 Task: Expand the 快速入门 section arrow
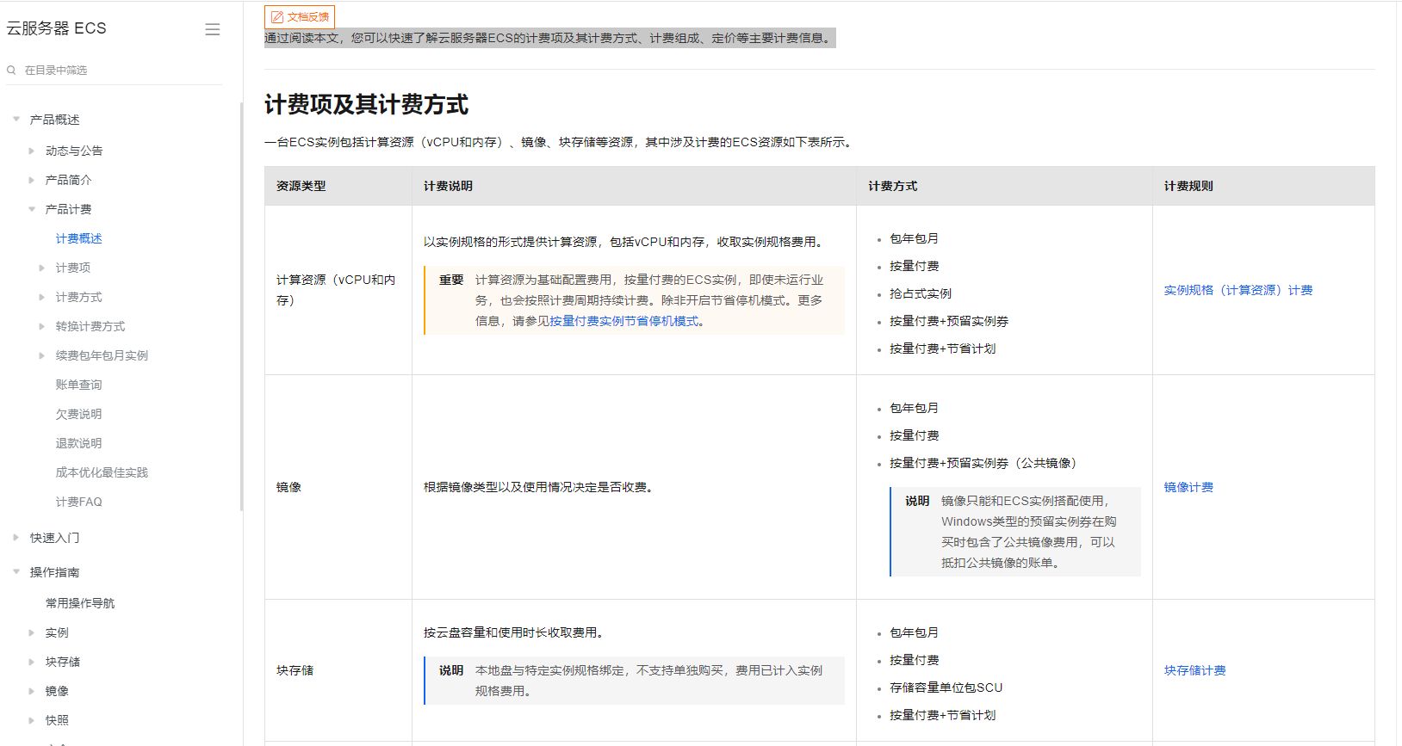click(16, 538)
